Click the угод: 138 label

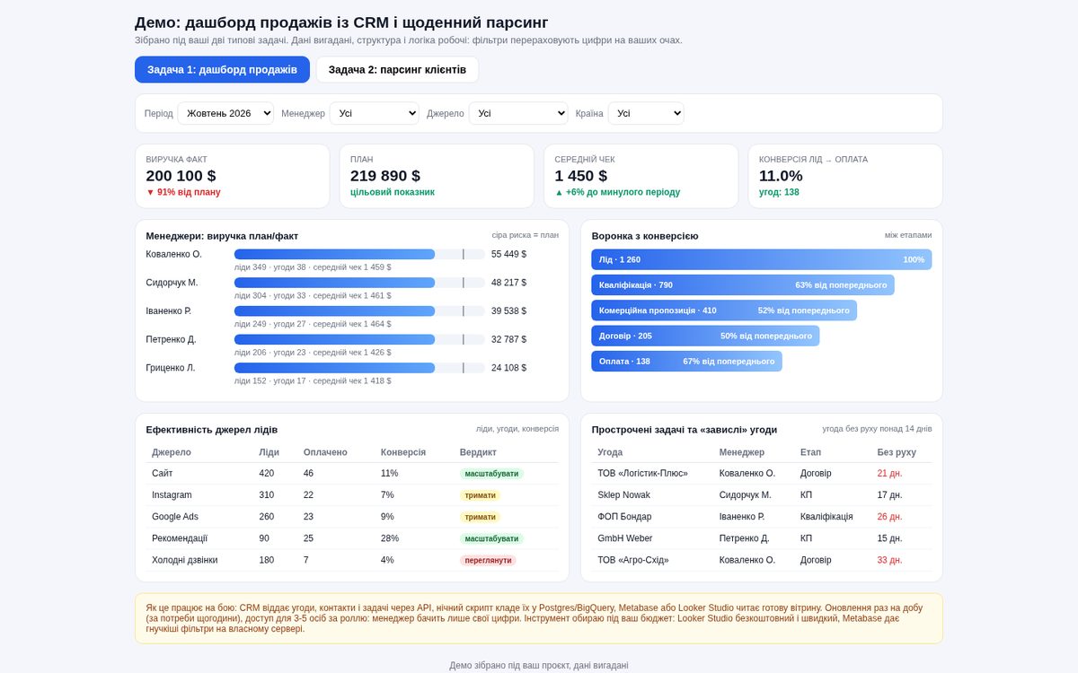tap(779, 192)
